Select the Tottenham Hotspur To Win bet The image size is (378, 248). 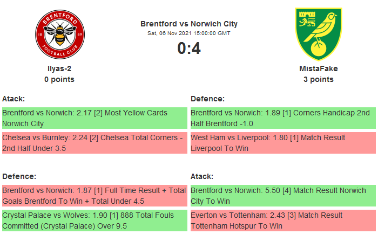(283, 221)
